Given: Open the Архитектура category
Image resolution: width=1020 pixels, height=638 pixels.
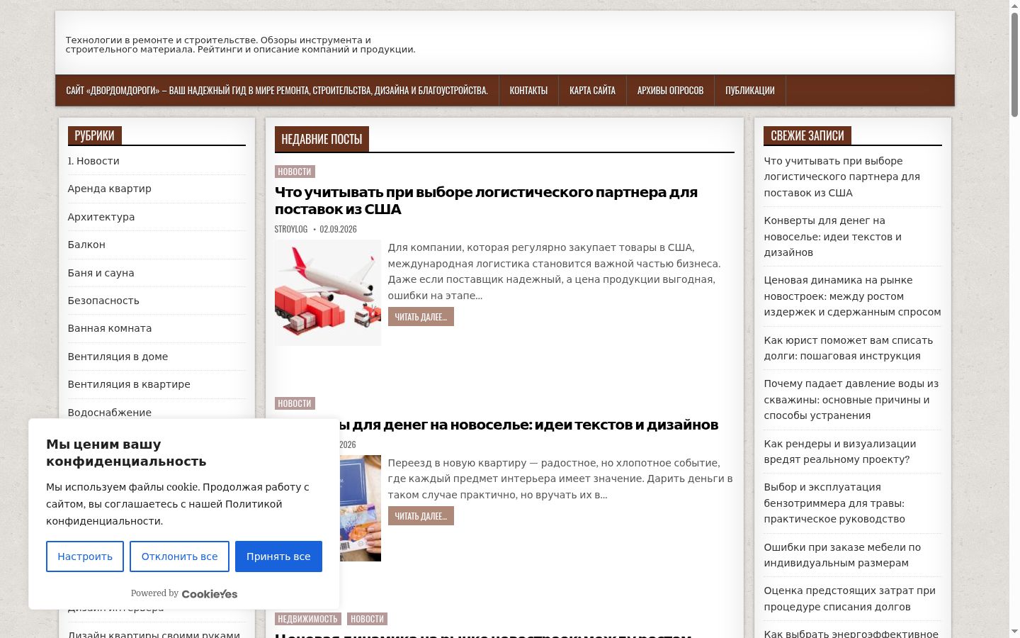Looking at the screenshot, I should 101,217.
